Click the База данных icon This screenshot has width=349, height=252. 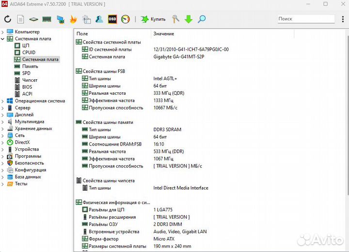(10, 177)
